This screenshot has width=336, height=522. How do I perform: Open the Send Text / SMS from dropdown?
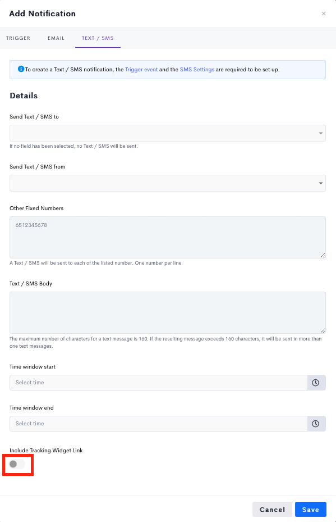pyautogui.click(x=168, y=183)
